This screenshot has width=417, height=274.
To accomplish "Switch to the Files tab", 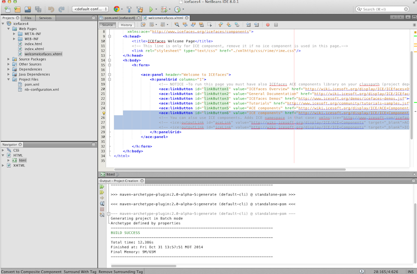I will [x=28, y=18].
